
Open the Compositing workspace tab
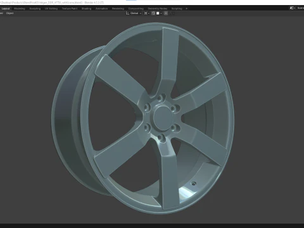pyautogui.click(x=136, y=8)
